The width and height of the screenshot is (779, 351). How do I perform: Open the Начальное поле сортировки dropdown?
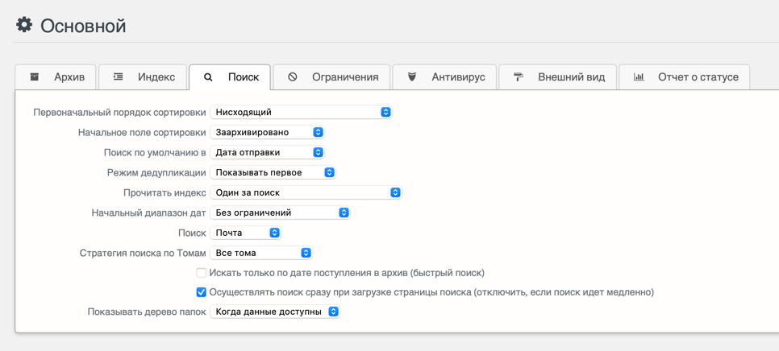click(267, 132)
